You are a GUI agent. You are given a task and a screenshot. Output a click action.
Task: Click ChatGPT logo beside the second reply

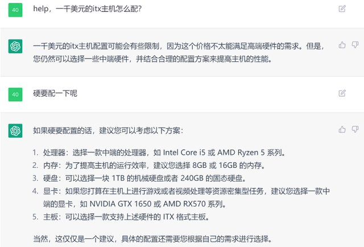[15, 130]
